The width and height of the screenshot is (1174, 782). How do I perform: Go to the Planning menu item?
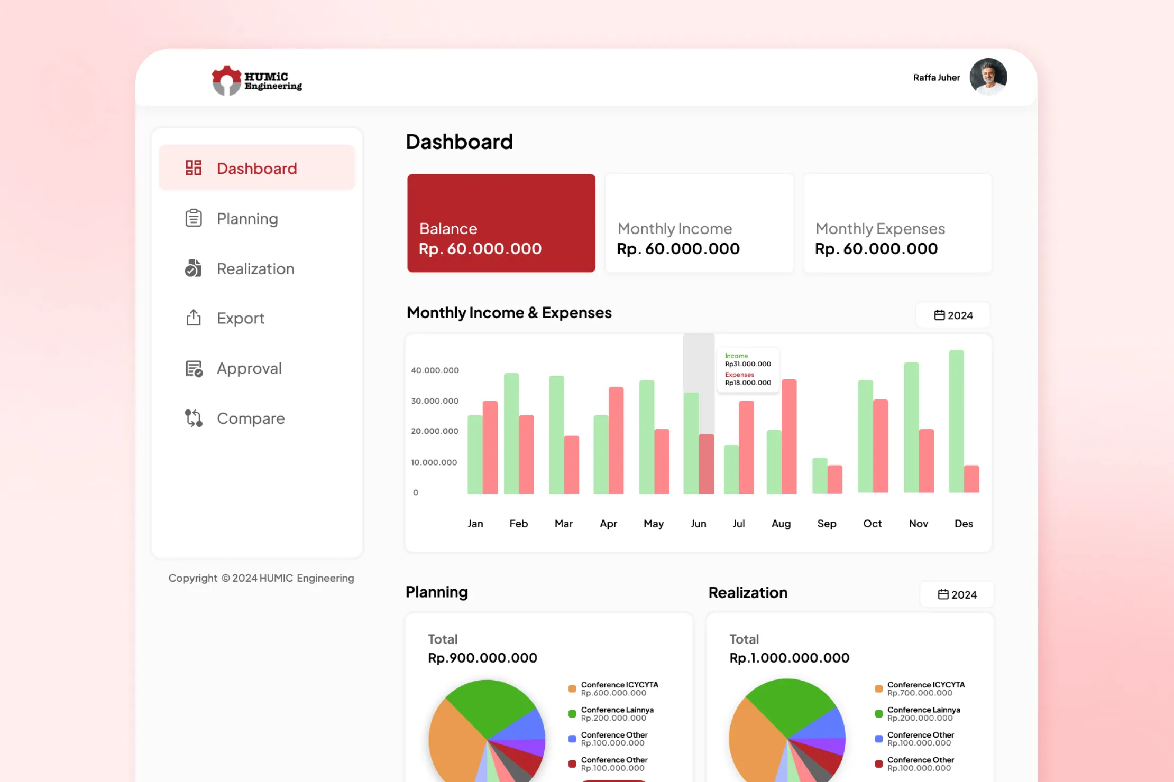(247, 219)
